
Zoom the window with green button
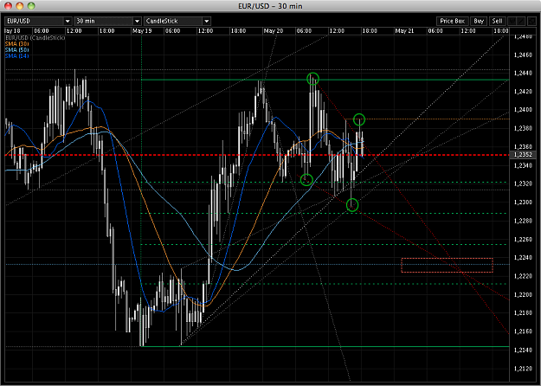click(x=31, y=6)
